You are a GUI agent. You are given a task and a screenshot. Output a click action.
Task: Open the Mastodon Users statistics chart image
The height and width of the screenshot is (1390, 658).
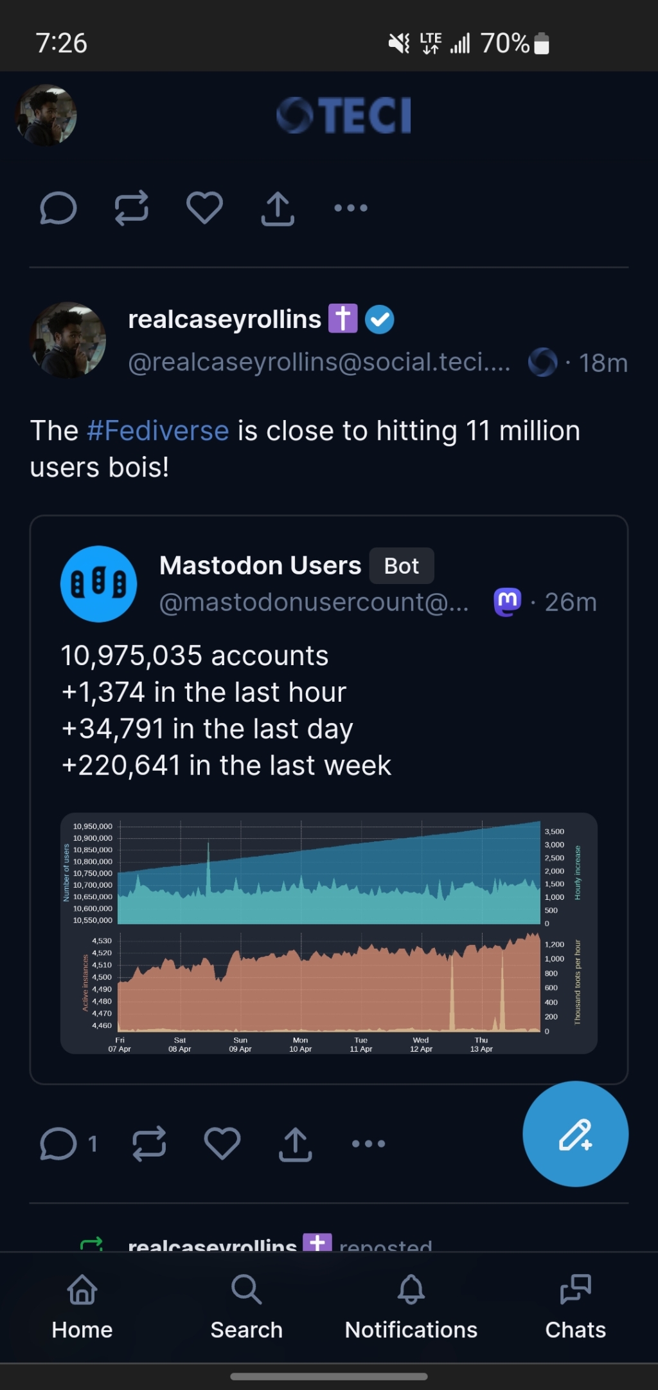pyautogui.click(x=329, y=933)
